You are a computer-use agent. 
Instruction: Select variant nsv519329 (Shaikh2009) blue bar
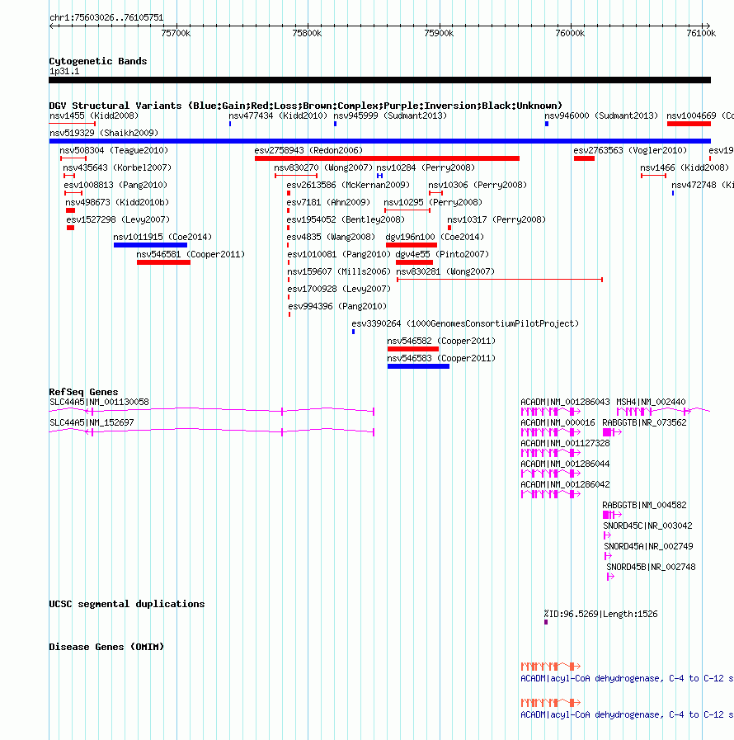(379, 141)
